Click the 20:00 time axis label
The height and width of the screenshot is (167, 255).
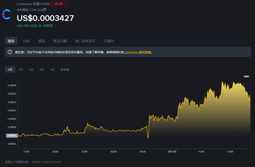click(x=55, y=152)
